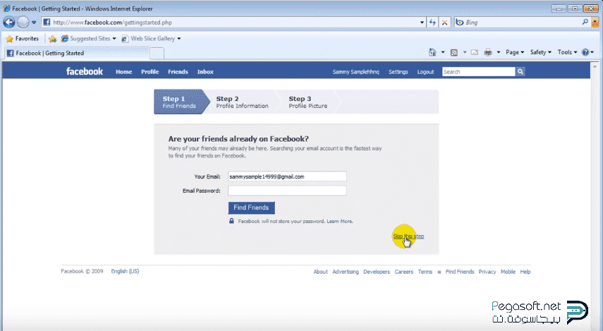Open the Developers footer link
This screenshot has height=331, width=603.
[x=377, y=272]
